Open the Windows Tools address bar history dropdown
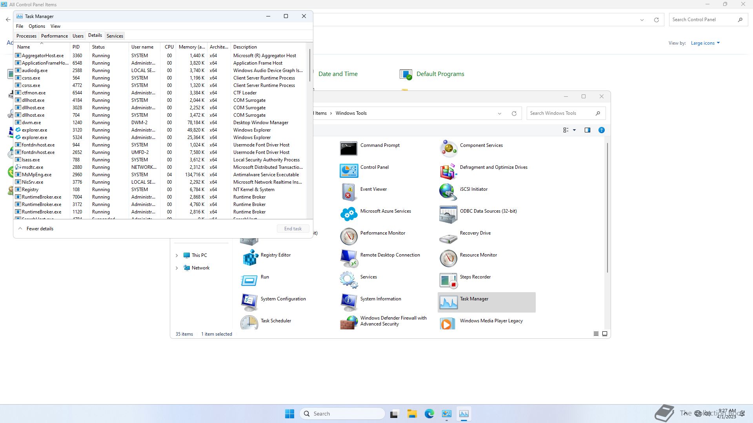The width and height of the screenshot is (753, 423). pos(499,114)
